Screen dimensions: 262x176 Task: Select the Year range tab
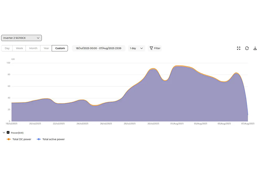[x=46, y=48]
